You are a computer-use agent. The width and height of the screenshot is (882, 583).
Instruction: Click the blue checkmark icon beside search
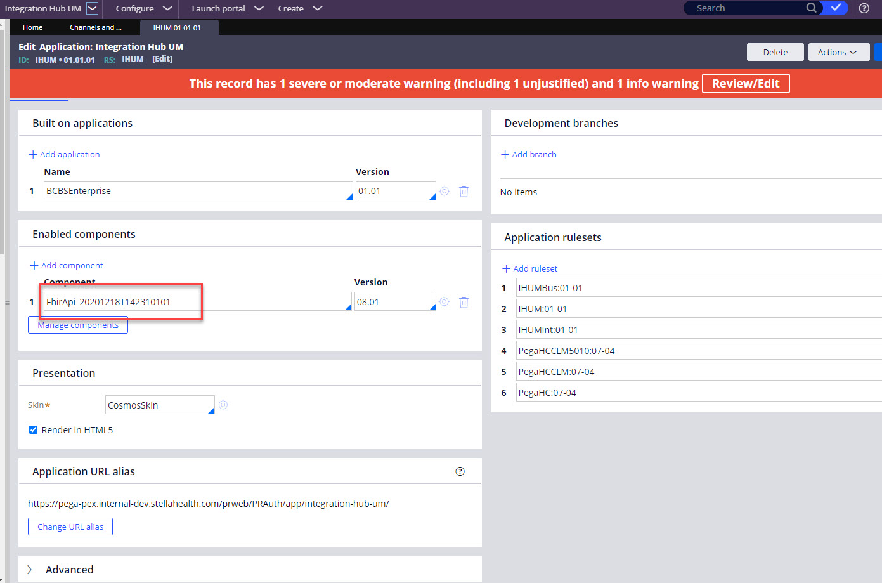836,8
